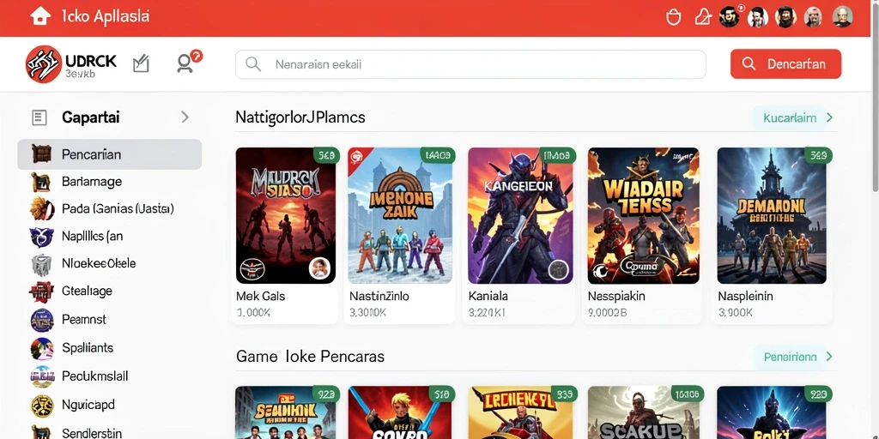The height and width of the screenshot is (439, 879).
Task: Click the Nenaraisn eekali search field
Action: point(470,64)
